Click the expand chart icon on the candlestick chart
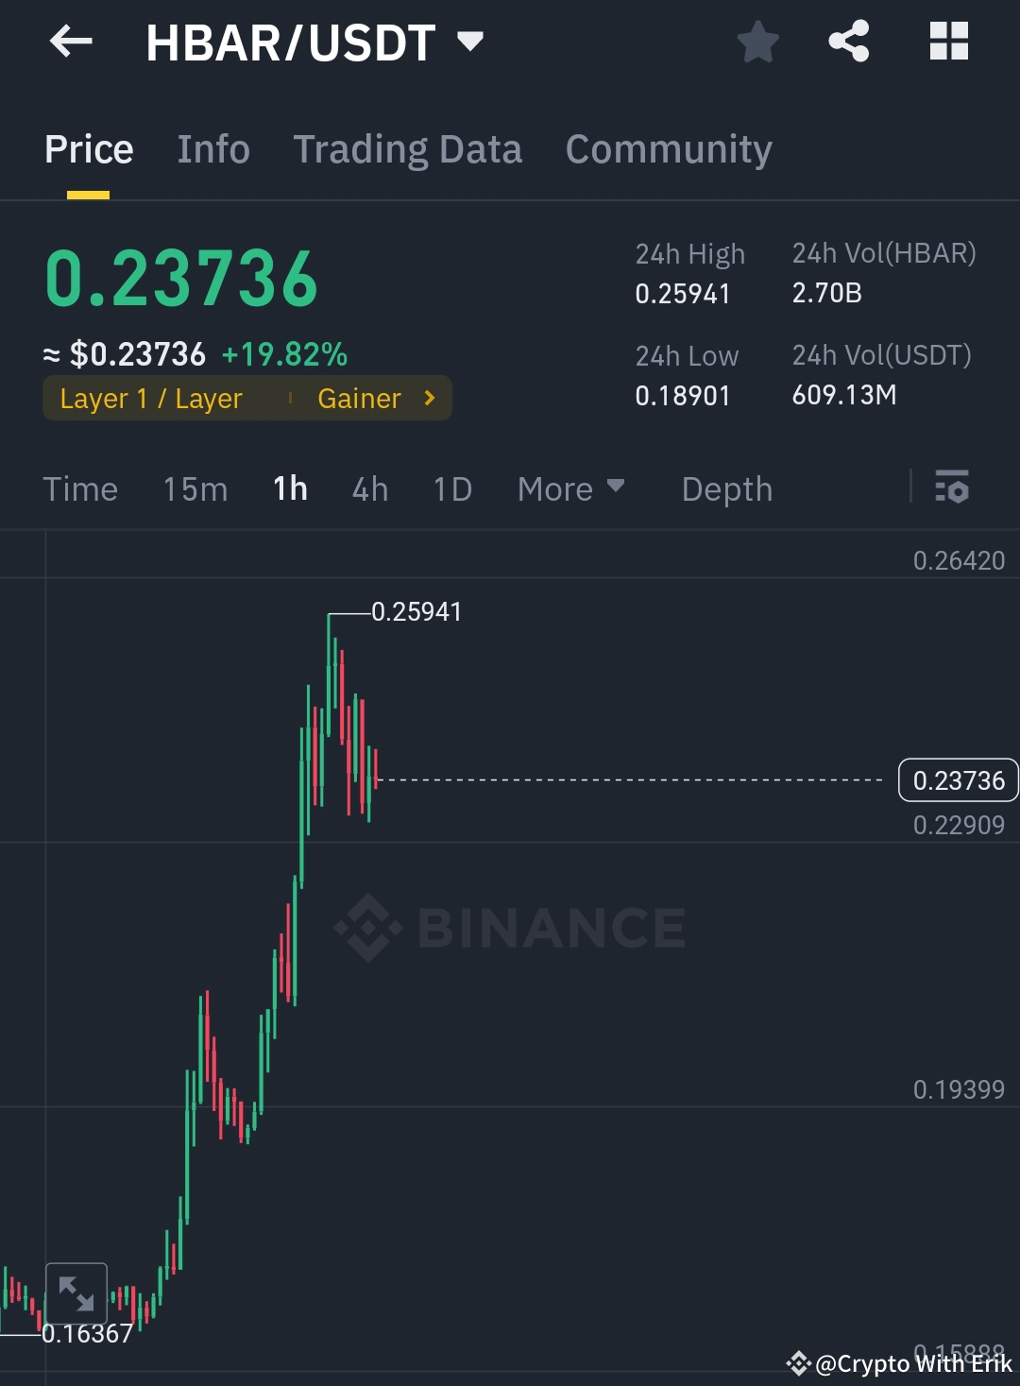Viewport: 1020px width, 1386px height. [76, 1294]
